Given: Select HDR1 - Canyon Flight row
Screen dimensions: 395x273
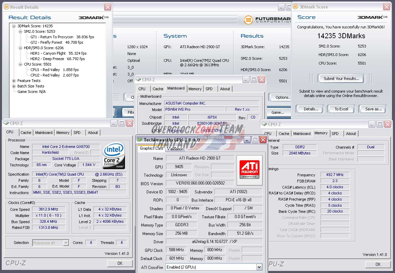Looking at the screenshot, I should [58, 53].
